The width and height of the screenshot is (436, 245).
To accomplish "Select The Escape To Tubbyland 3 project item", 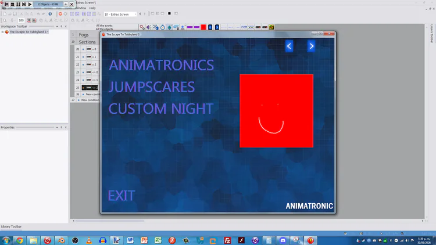I will click(29, 32).
